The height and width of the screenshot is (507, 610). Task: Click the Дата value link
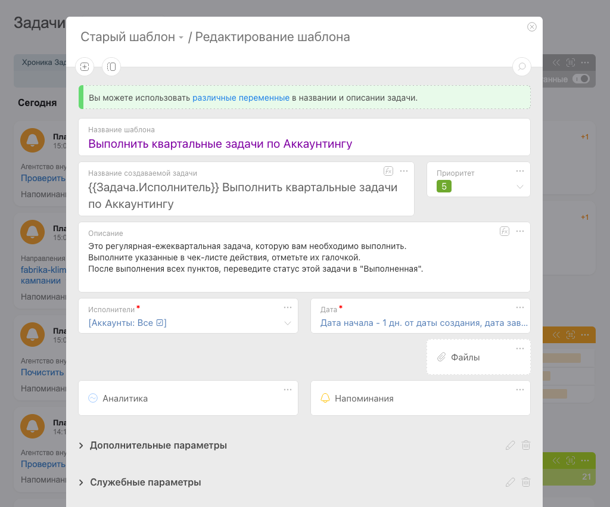point(424,323)
